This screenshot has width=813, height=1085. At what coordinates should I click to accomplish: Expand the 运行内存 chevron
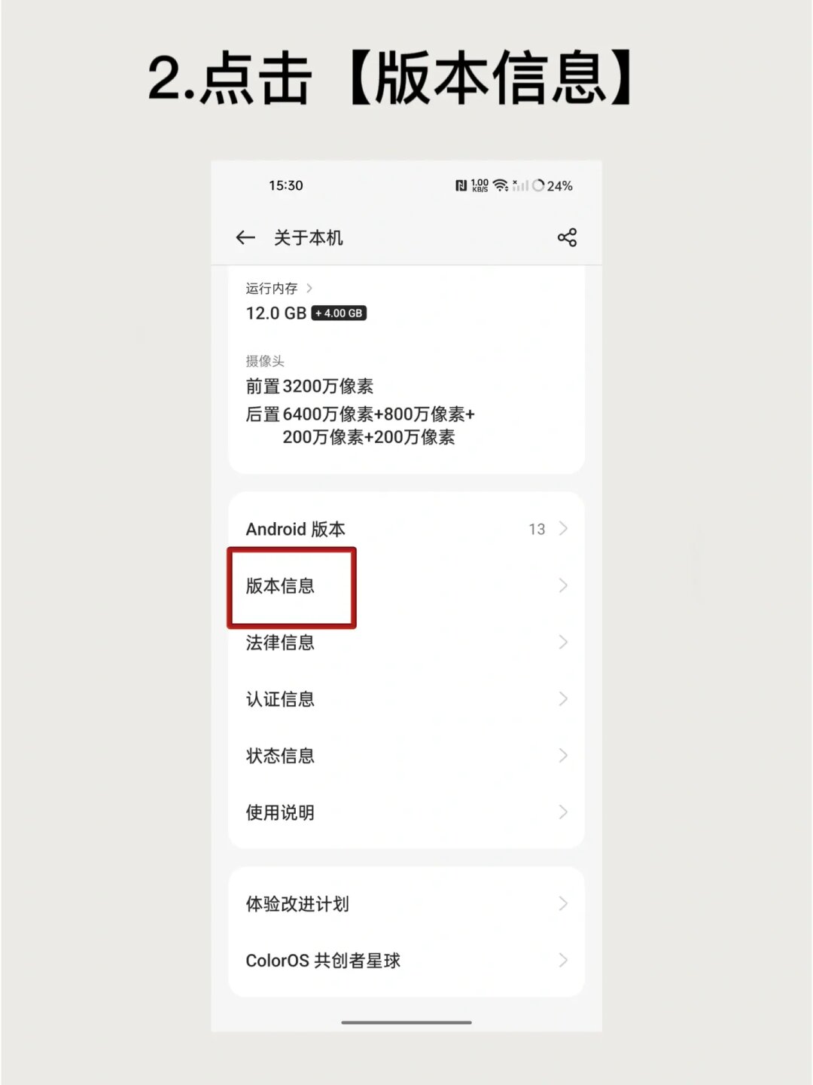click(309, 289)
